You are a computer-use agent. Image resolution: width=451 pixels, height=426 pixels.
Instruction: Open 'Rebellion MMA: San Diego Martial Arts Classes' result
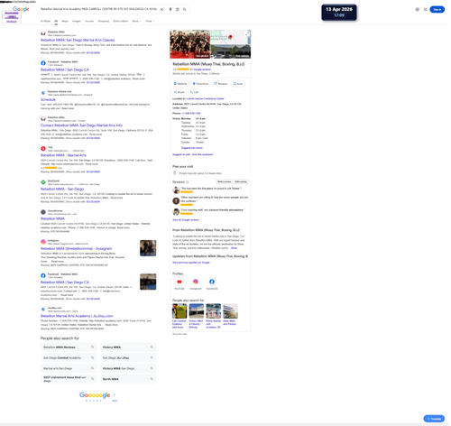point(78,41)
